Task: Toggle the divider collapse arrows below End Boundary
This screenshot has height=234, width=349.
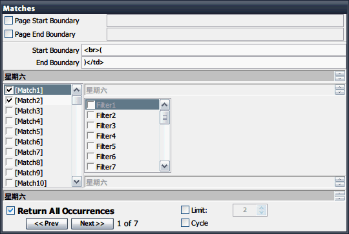Action: click(x=340, y=76)
